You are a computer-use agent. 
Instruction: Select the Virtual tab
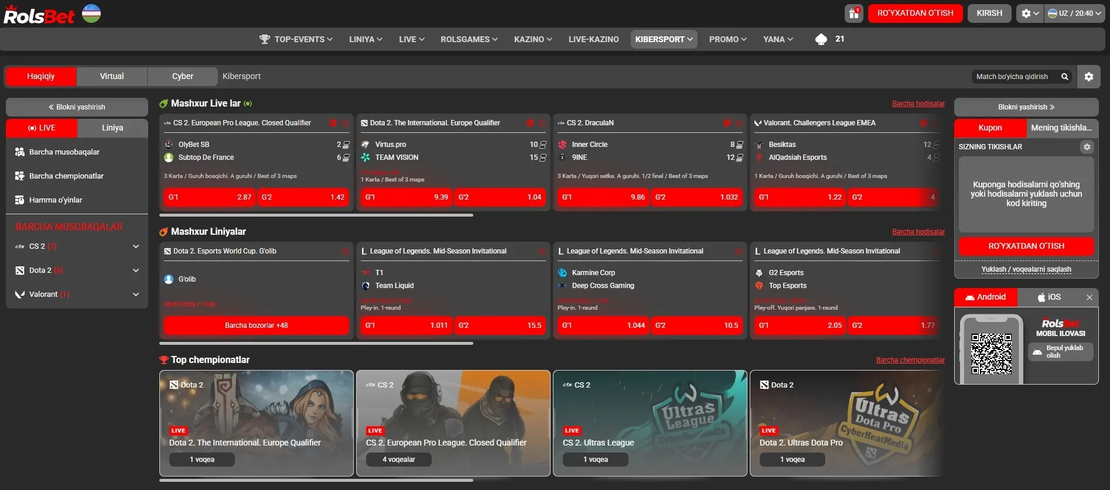[x=112, y=76]
